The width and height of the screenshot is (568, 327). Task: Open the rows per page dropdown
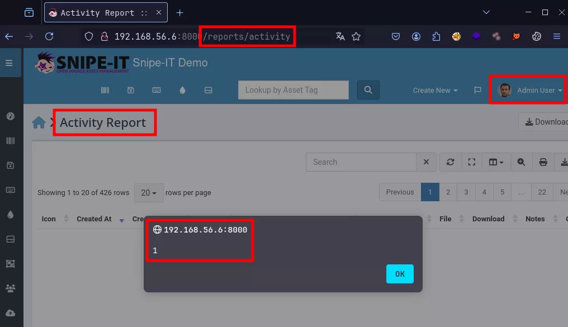149,193
